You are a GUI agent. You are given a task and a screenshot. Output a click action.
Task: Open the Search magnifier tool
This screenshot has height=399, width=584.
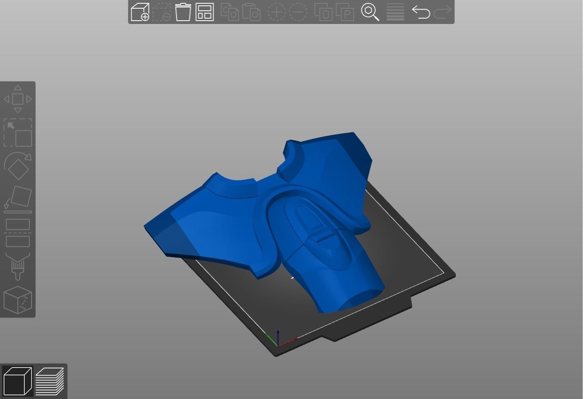tap(370, 12)
